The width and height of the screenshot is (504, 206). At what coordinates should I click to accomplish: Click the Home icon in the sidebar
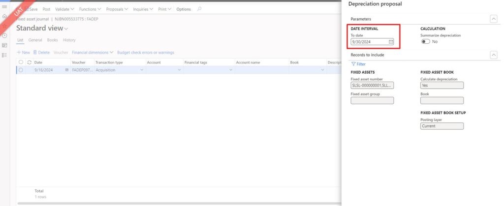(x=4, y=16)
